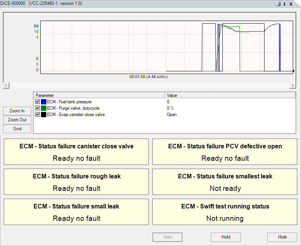The width and height of the screenshot is (301, 246).
Task: Click the Zoom In button
Action: (17, 111)
